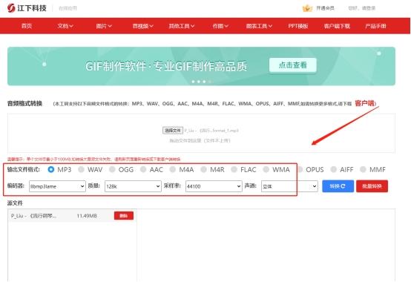Screen dimensions: 411x282
Task: Click the drag-file-here hint text in upload area
Action: (x=200, y=140)
